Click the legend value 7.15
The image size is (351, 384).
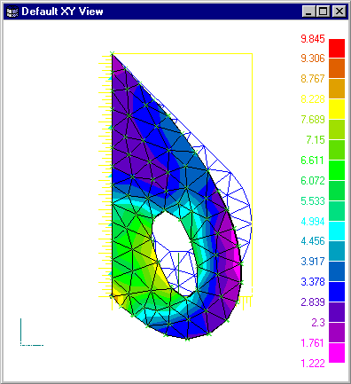point(316,140)
